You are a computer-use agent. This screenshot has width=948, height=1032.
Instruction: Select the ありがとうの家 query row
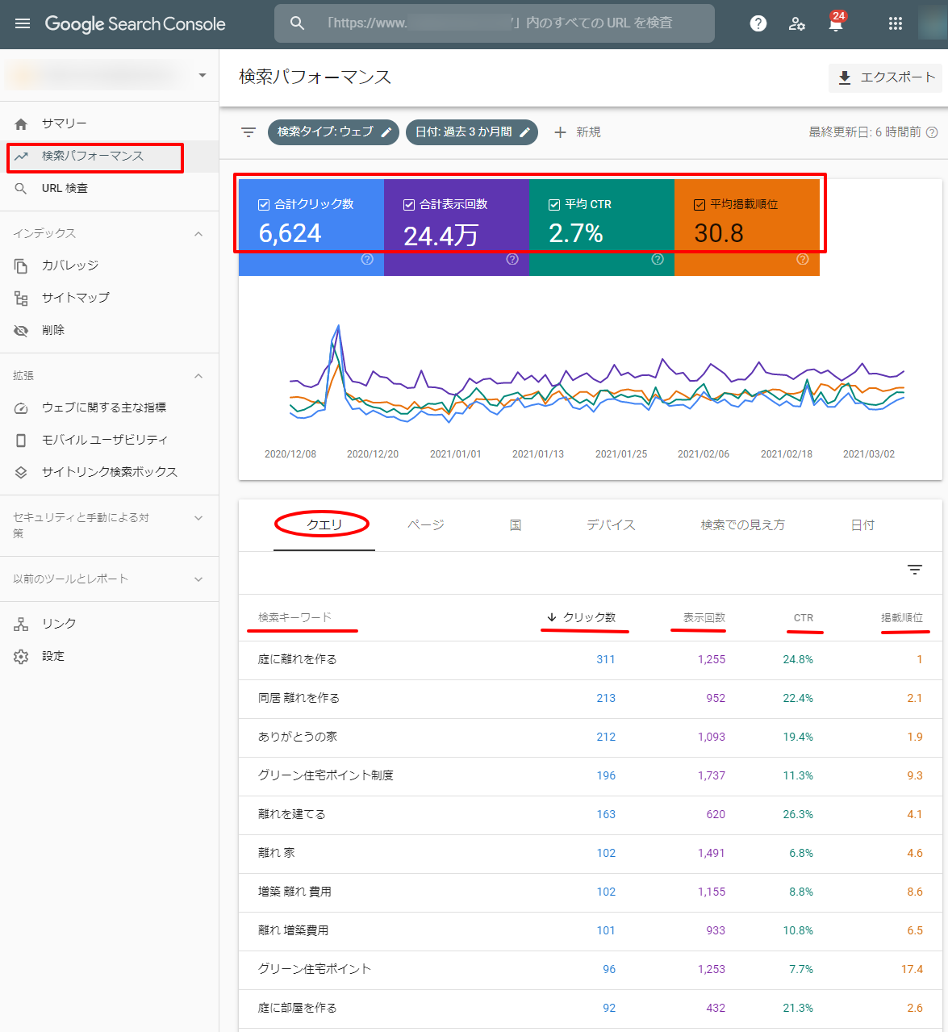click(591, 737)
